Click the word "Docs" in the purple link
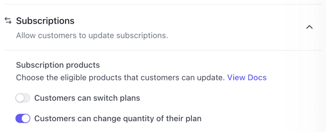Image resolution: width=326 pixels, height=132 pixels. [x=257, y=77]
